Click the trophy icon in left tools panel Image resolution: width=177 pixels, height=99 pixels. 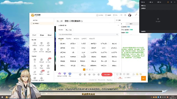click(41, 66)
